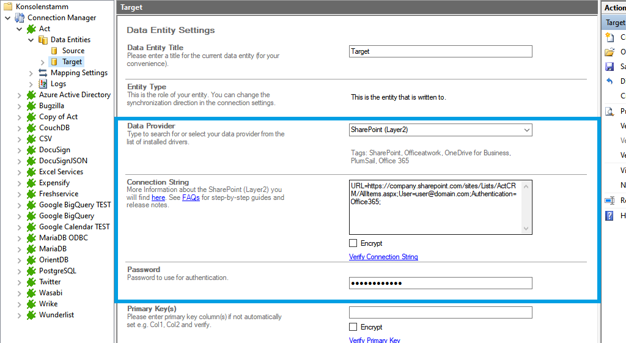Click the Mapping Settings arrows icon

43,73
